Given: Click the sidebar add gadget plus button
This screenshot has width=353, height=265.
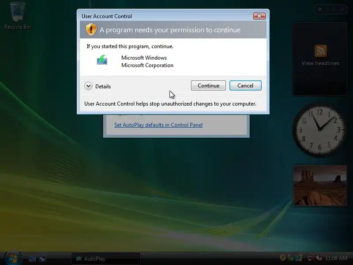Looking at the screenshot, I should tap(320, 9).
